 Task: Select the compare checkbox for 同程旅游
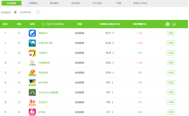(19, 72)
